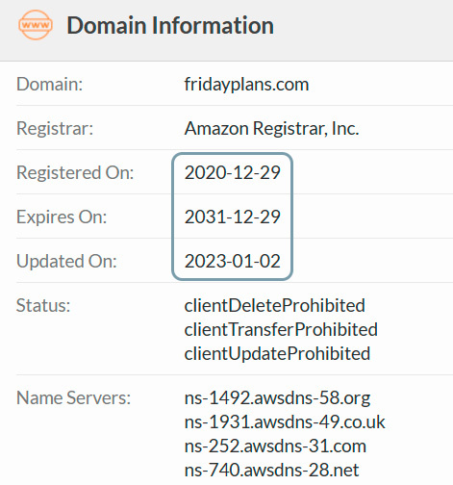Screen dimensions: 453x485
Task: Click name server ns-252.awsdns-31.com
Action: tap(275, 447)
